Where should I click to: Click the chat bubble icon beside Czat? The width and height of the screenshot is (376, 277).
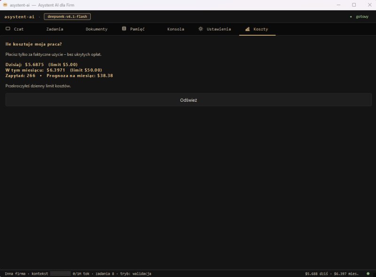click(x=8, y=29)
